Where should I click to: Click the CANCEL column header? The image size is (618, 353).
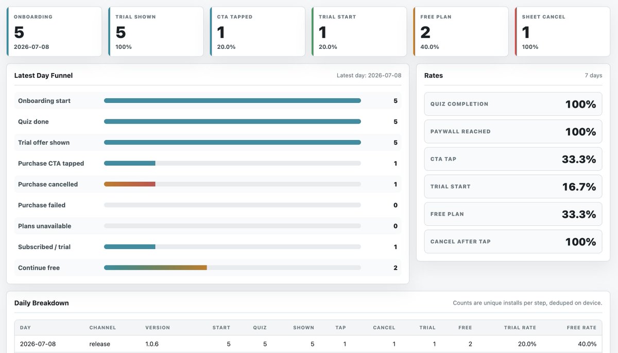[x=384, y=328]
